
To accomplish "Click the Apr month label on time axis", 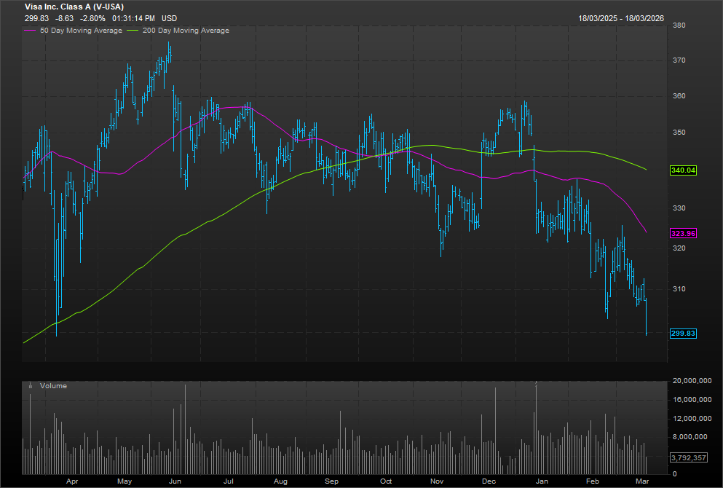I will [x=72, y=481].
